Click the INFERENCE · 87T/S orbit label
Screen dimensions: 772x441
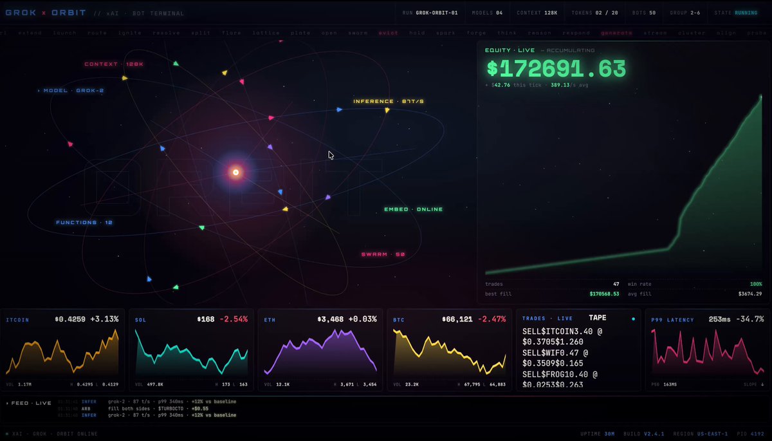(x=389, y=102)
